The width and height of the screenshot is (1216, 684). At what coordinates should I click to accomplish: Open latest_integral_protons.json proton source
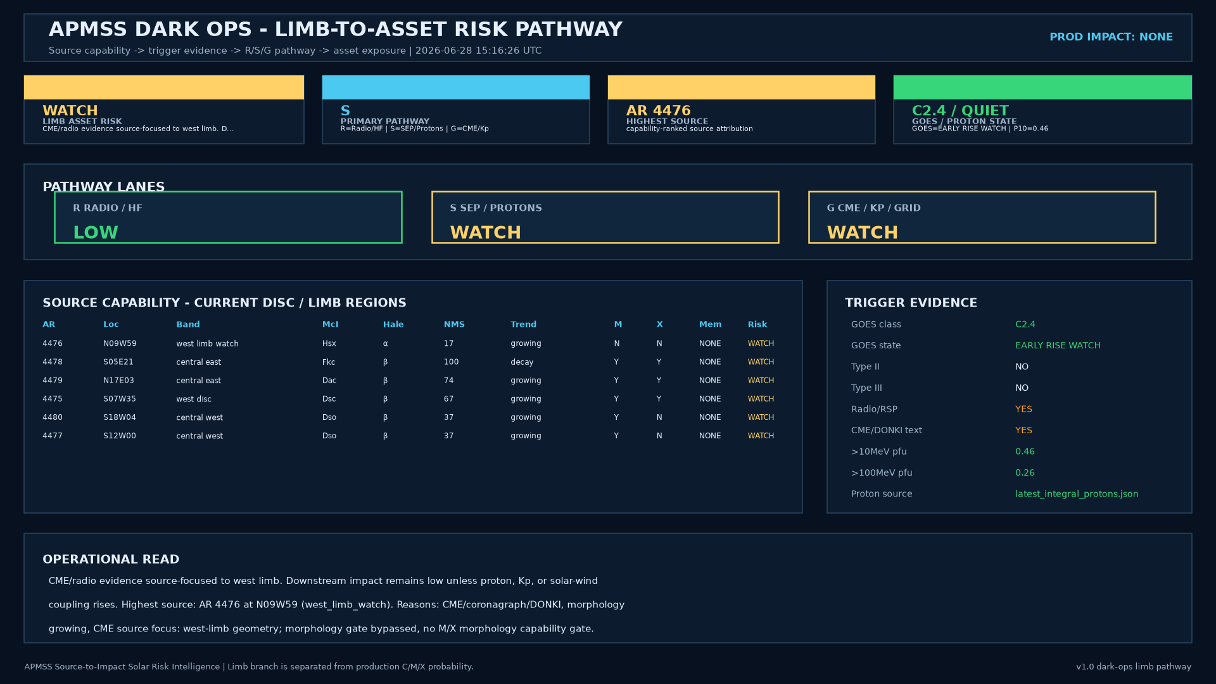(x=1077, y=494)
